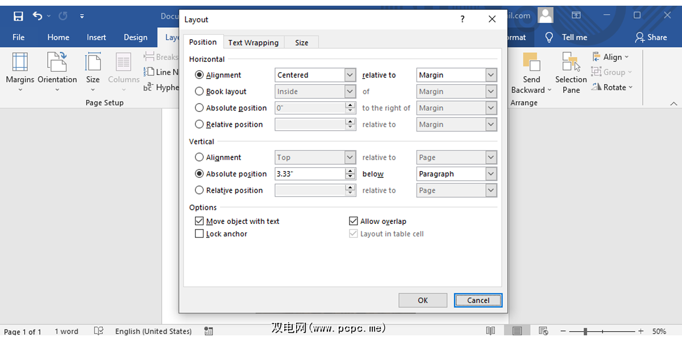Open the Orientation options

coord(57,68)
